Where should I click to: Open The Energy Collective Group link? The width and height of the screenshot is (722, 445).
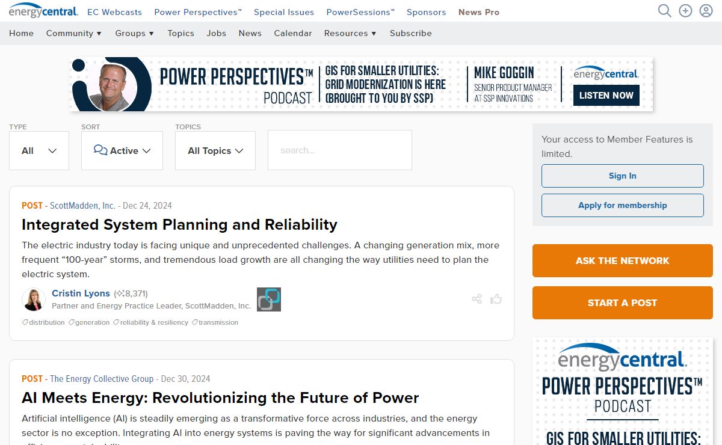(102, 379)
